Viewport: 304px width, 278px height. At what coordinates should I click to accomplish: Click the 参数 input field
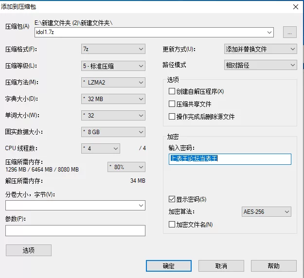click(75, 230)
